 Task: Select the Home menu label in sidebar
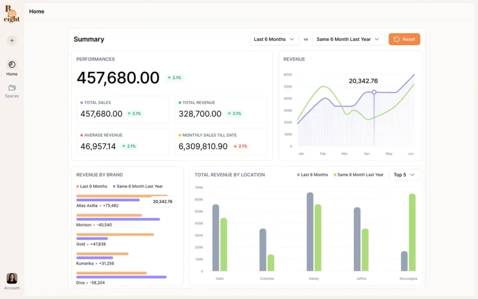click(12, 74)
